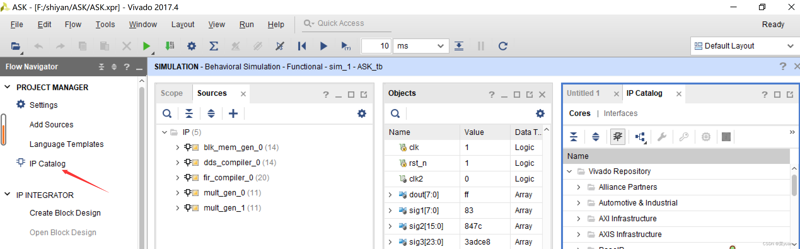Collapse all in the Sources panel toolbar
Image resolution: width=800 pixels, height=249 pixels.
click(189, 113)
